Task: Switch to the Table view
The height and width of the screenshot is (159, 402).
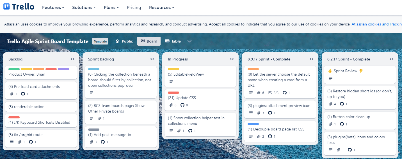Action: (x=173, y=41)
